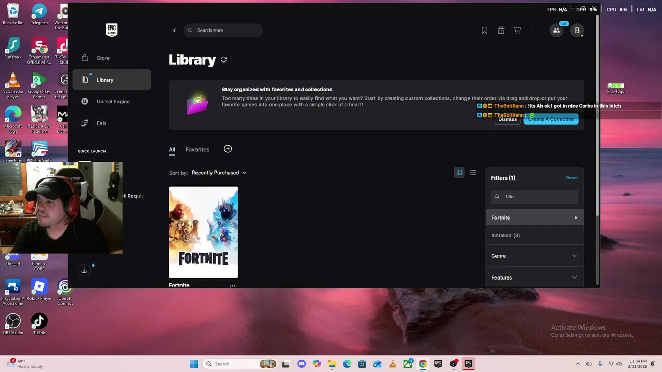Remove the Fortnite filter with the X
This screenshot has width=662, height=372.
576,218
